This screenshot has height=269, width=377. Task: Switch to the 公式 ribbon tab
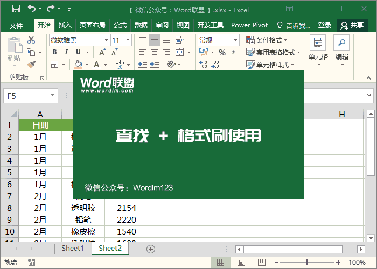[120, 25]
